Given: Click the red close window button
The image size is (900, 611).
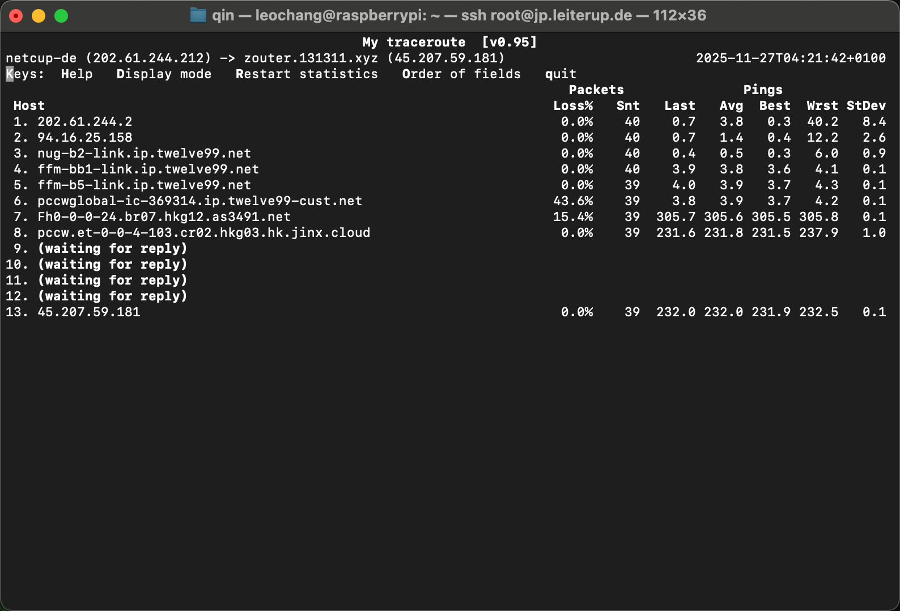Looking at the screenshot, I should pos(16,16).
